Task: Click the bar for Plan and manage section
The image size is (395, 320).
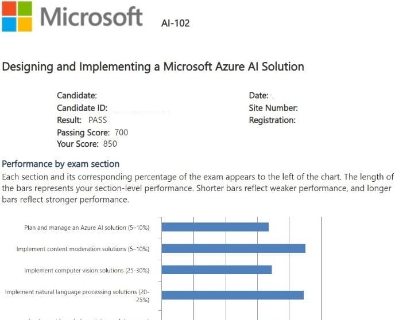Action: (215, 227)
